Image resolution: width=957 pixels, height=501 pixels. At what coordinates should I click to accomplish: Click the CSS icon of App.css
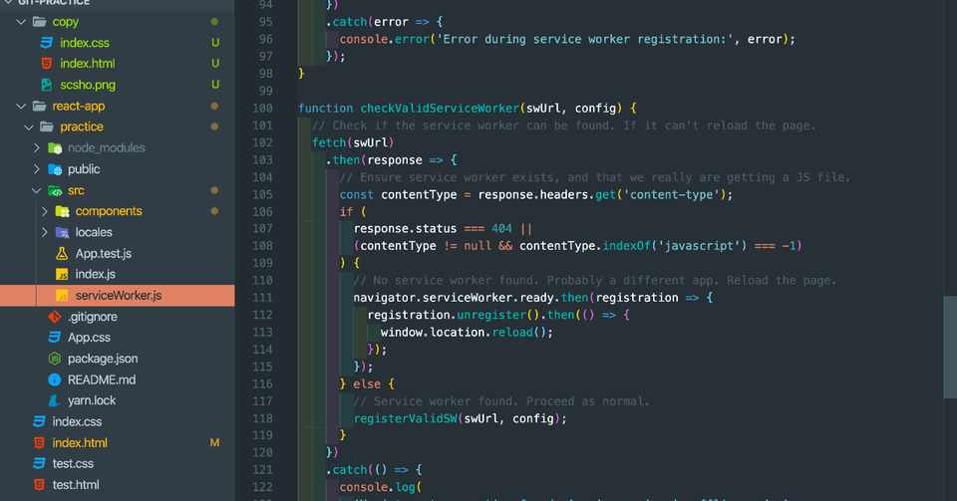click(54, 338)
